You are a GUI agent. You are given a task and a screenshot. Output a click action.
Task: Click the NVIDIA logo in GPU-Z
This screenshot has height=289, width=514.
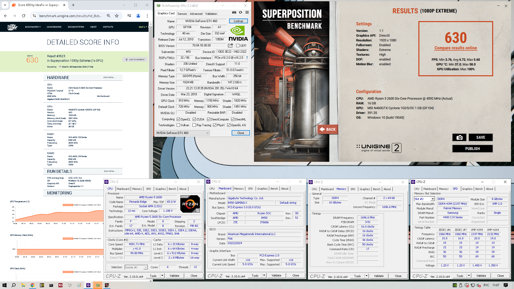[x=238, y=33]
